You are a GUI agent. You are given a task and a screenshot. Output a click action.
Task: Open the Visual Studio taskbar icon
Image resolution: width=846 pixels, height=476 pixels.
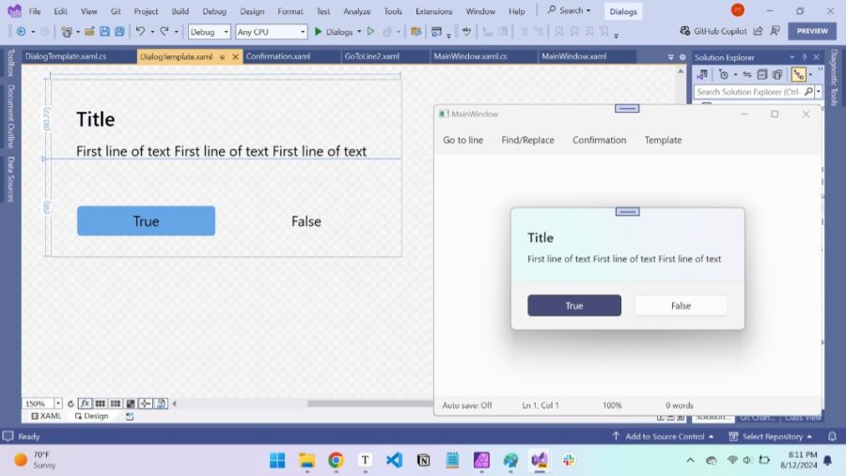[539, 460]
